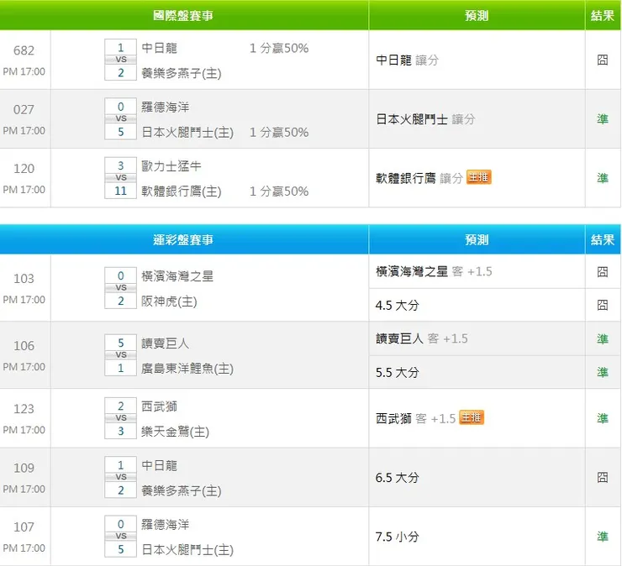Click 橫濱海灣之星 team in game 103

(177, 276)
